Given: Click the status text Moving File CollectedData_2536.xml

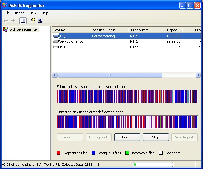Looking at the screenshot, I should (71, 165).
